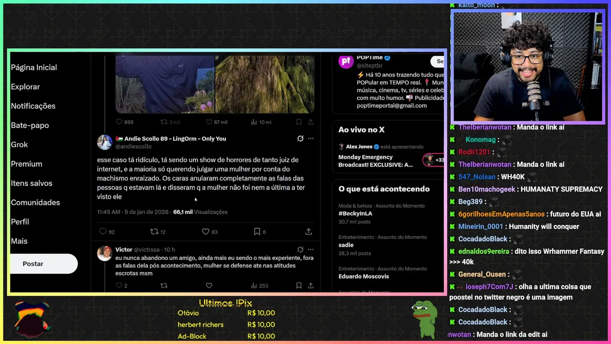
Task: Bookmark Andie's post with 6 saves
Action: pyautogui.click(x=257, y=231)
